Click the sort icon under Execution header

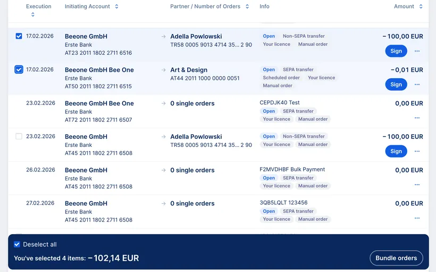33,15
